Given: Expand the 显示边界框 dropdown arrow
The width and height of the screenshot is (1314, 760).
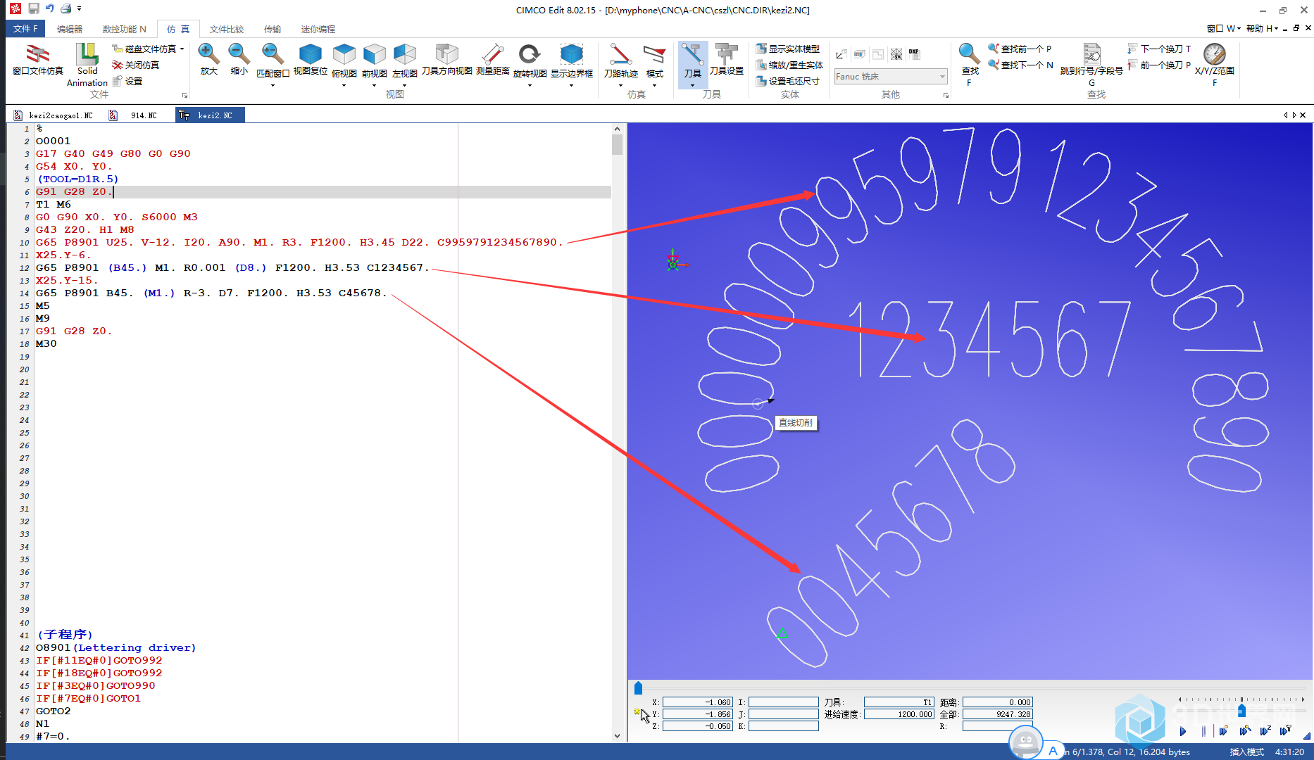Looking at the screenshot, I should 571,85.
